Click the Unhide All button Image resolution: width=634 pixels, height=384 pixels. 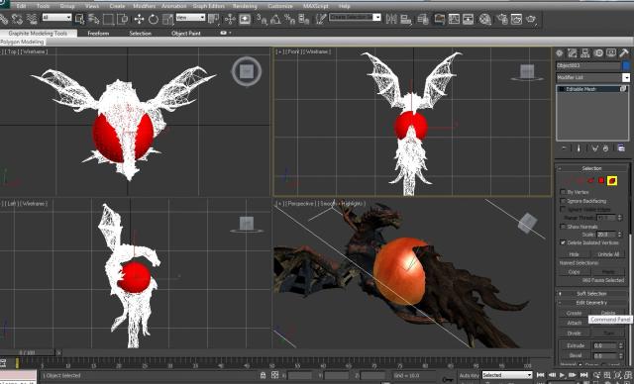coord(608,254)
